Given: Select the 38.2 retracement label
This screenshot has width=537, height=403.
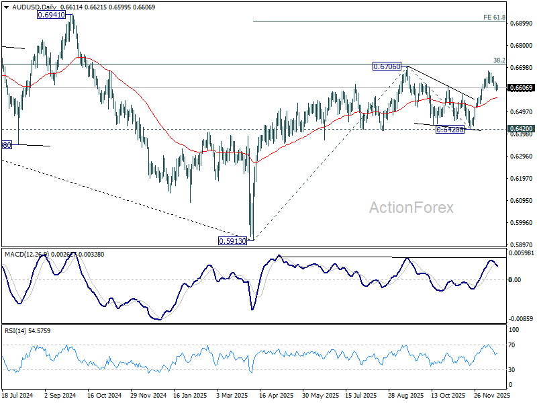Looking at the screenshot, I should (499, 60).
